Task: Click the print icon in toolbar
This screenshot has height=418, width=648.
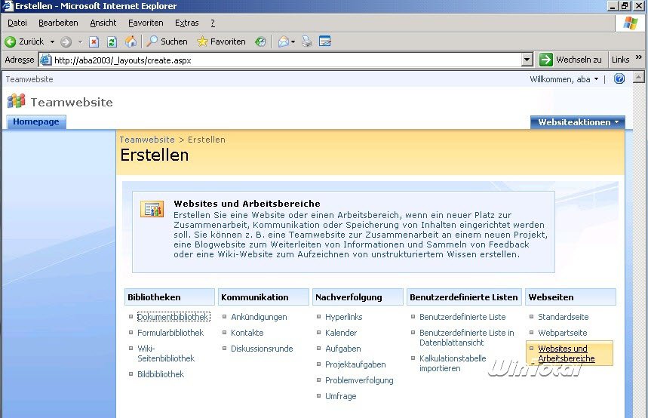Action: pos(306,41)
